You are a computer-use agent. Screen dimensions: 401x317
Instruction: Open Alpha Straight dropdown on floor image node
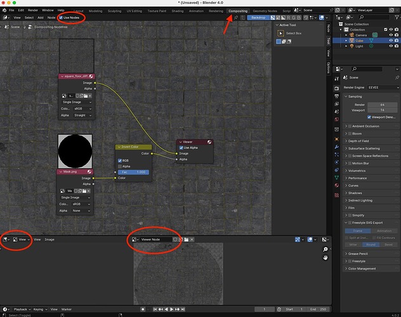point(82,115)
